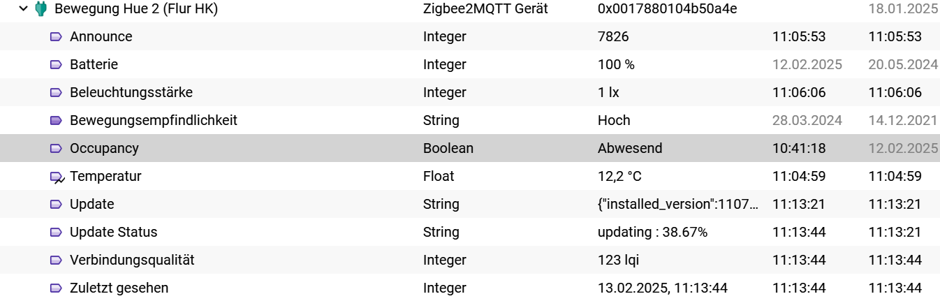Click the Occupancy value Abwesend
The width and height of the screenshot is (940, 301).
click(630, 148)
